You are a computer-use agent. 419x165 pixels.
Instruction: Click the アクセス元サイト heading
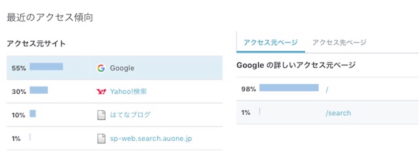(36, 44)
